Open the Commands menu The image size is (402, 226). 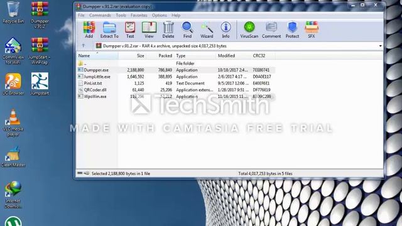click(x=100, y=15)
